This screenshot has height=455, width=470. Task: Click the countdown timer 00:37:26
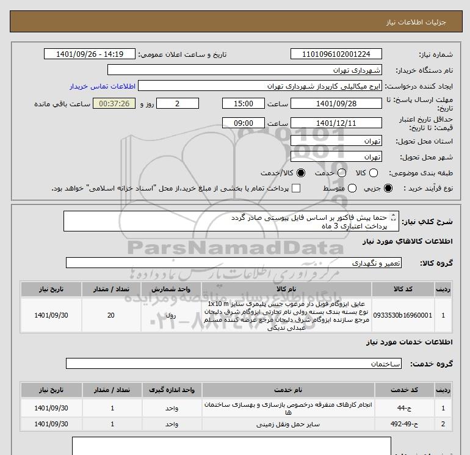coord(114,103)
